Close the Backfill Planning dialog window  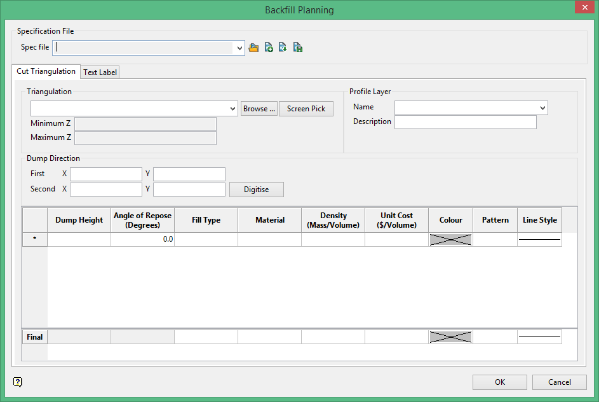point(583,8)
